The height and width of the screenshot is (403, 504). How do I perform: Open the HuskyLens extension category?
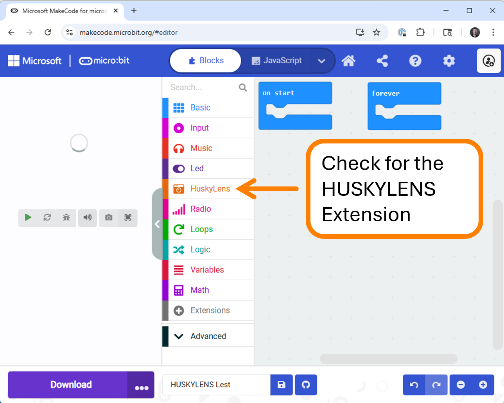[208, 189]
